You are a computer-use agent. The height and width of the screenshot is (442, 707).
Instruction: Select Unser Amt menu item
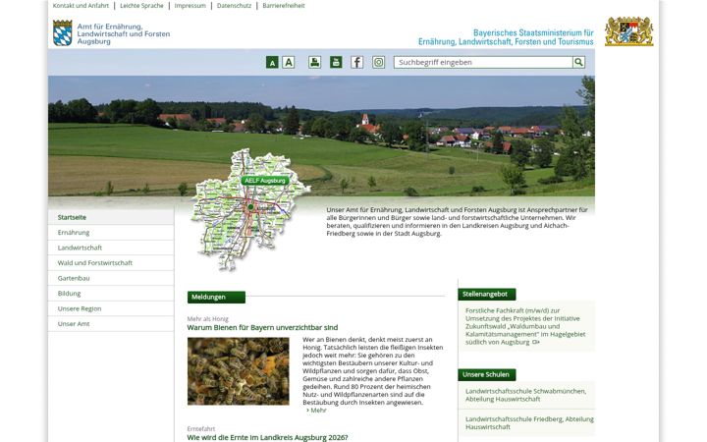[111, 324]
